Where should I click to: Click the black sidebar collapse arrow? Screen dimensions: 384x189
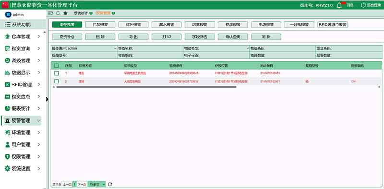point(47,99)
